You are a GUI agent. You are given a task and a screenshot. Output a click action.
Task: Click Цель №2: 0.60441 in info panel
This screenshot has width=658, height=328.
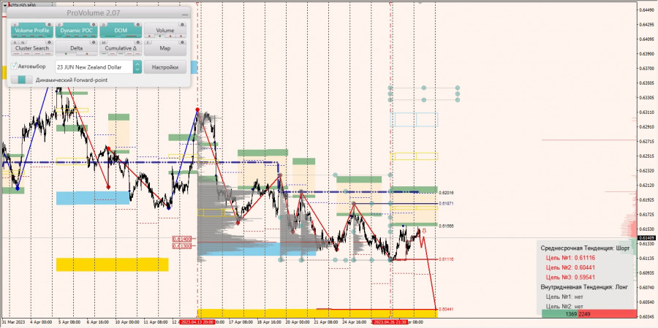(x=570, y=267)
